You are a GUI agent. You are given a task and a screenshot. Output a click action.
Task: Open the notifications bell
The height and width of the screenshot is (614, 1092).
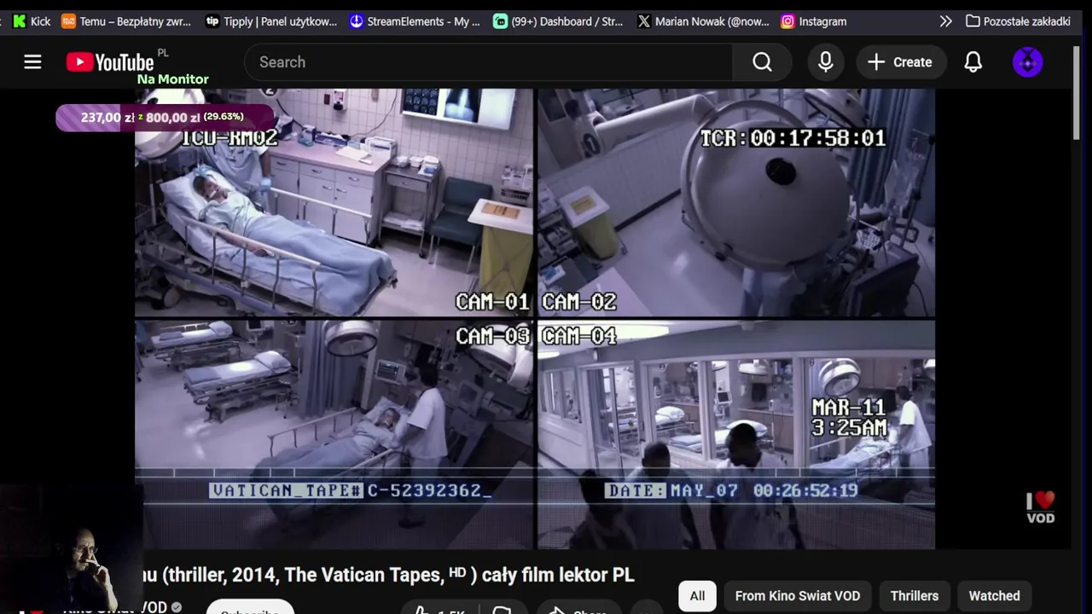973,62
